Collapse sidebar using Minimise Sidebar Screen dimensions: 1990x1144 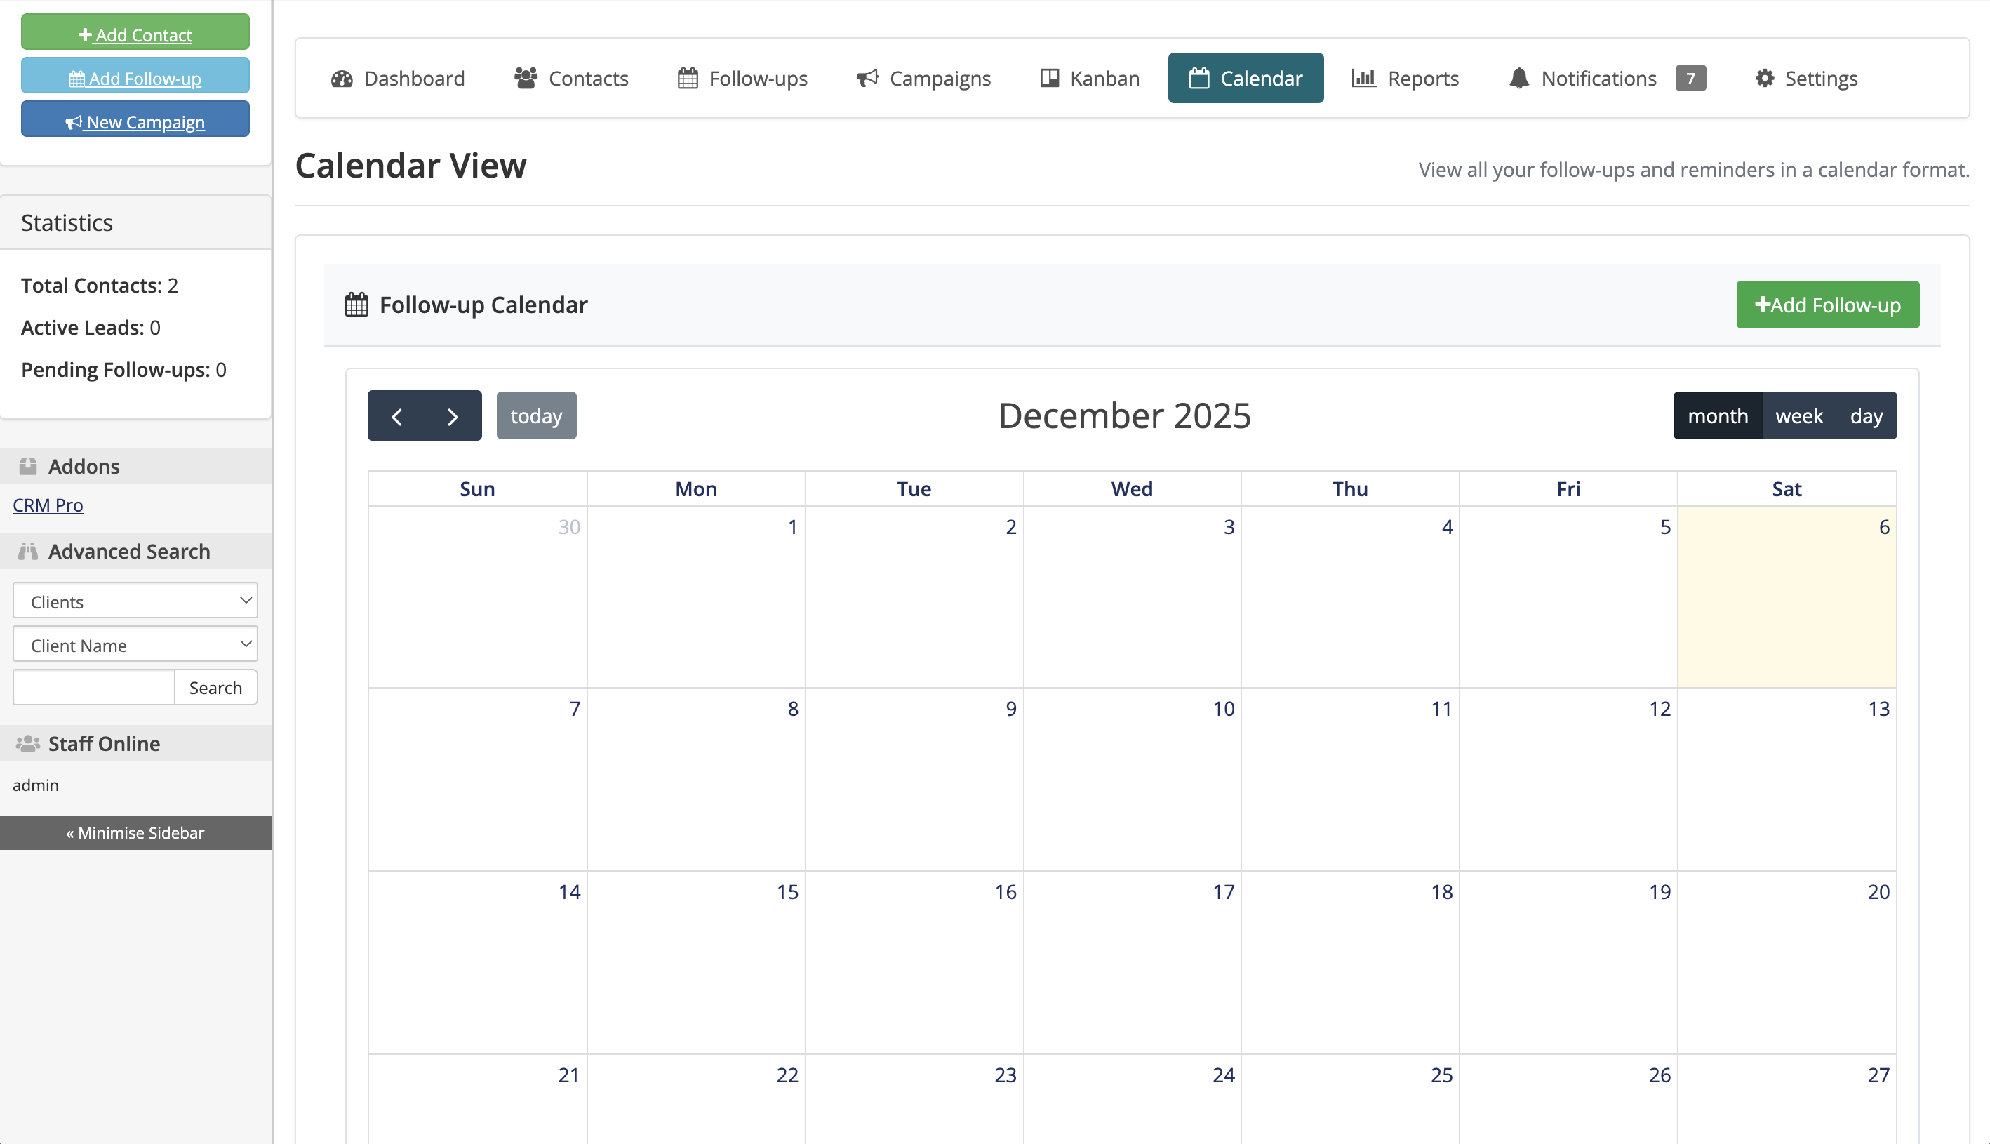point(135,833)
